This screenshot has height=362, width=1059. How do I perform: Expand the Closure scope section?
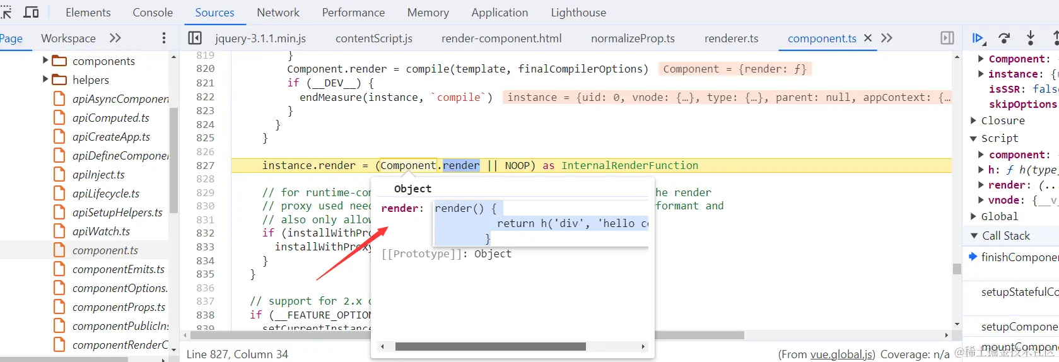[973, 120]
